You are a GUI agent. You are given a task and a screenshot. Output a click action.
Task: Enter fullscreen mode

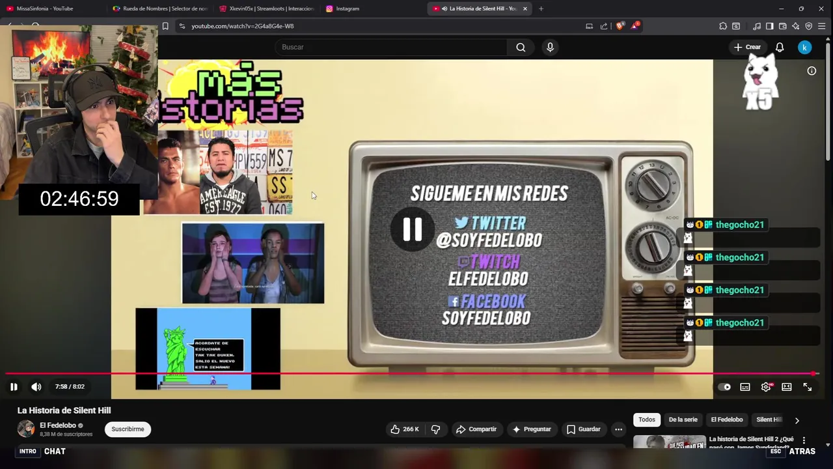click(x=808, y=387)
